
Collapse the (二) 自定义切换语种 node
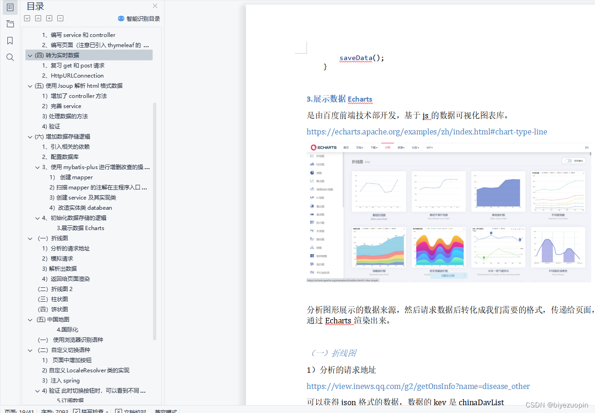[x=30, y=350]
